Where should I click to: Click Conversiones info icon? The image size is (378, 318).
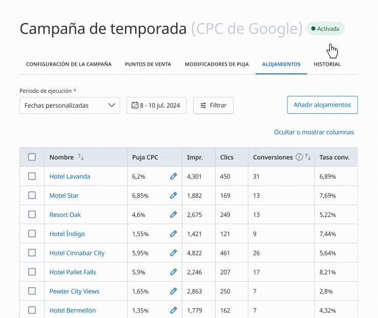click(299, 157)
